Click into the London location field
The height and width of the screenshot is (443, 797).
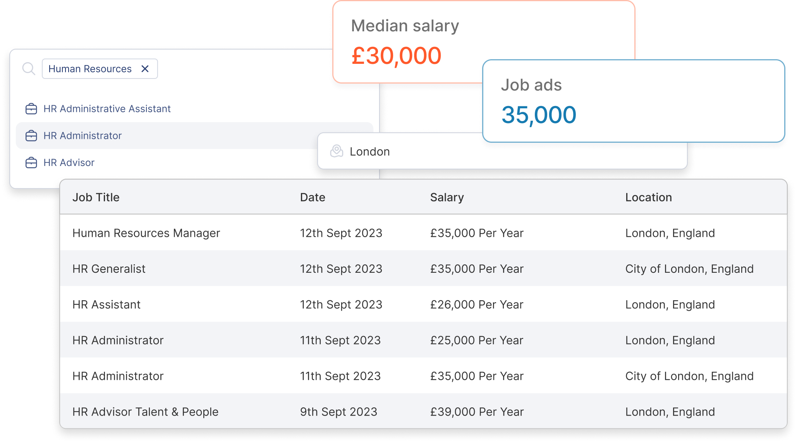point(426,152)
